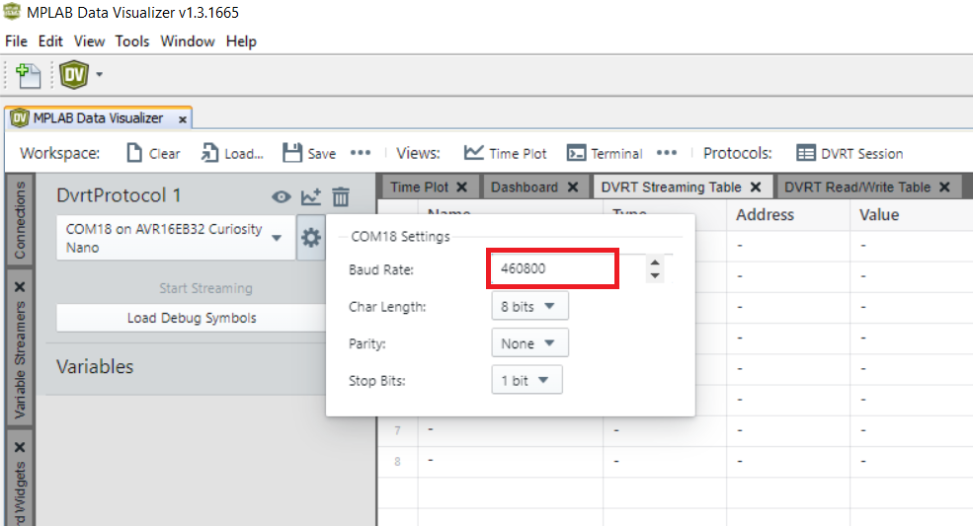Close the MPLAB Data Visualizer document tab
The height and width of the screenshot is (526, 973).
click(x=183, y=119)
